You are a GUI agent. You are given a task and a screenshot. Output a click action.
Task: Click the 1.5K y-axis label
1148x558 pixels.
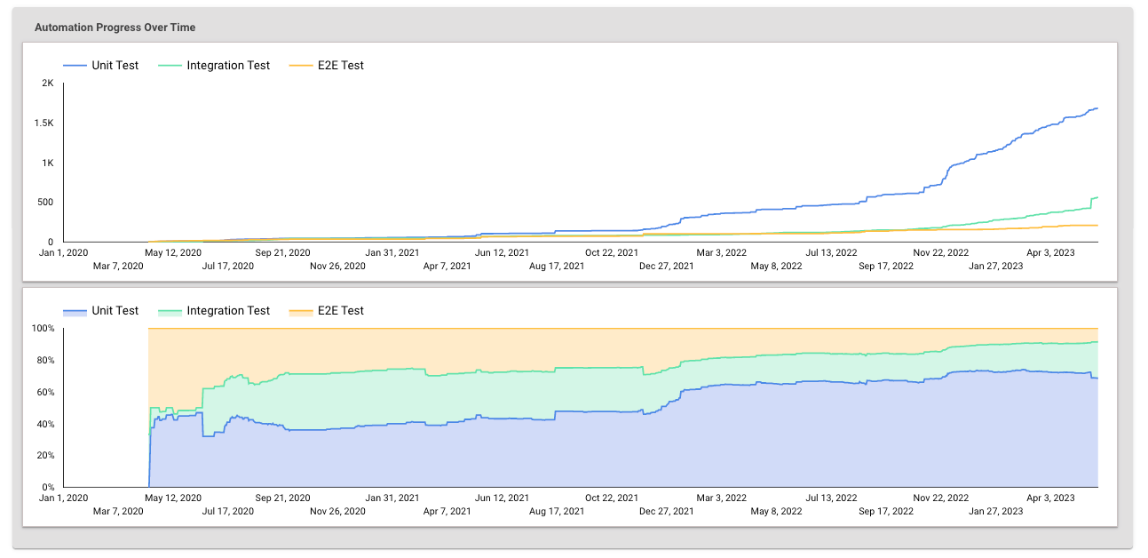pos(44,124)
